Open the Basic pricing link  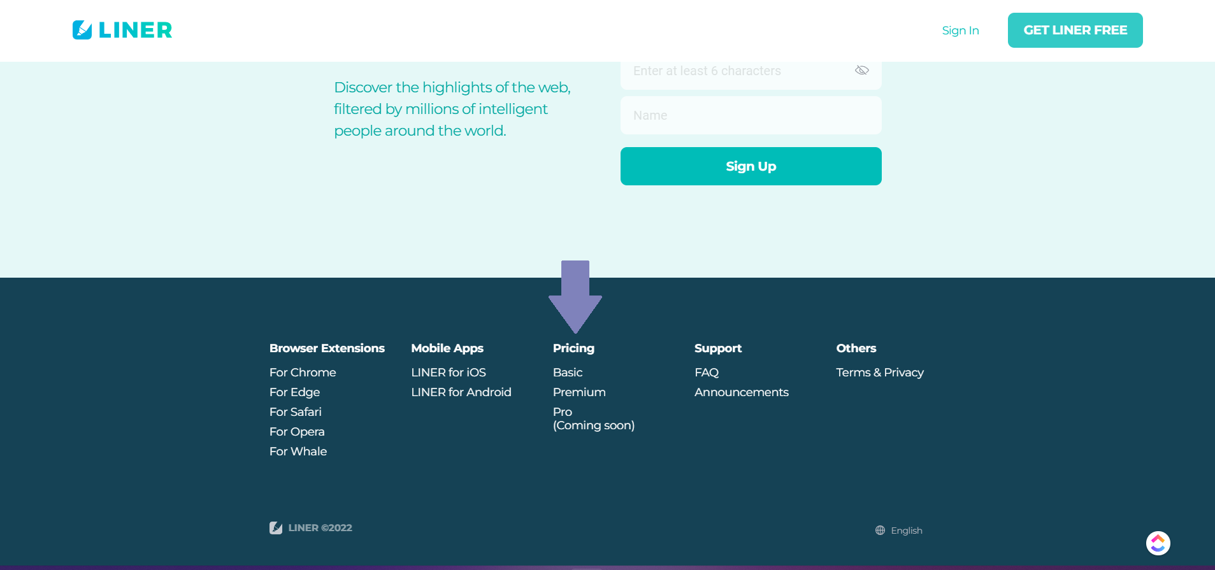(568, 373)
